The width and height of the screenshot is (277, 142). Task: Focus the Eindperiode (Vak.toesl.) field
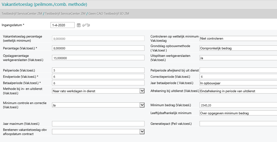tap(98, 77)
